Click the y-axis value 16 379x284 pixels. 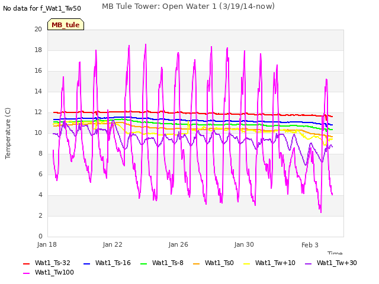(x=38, y=71)
